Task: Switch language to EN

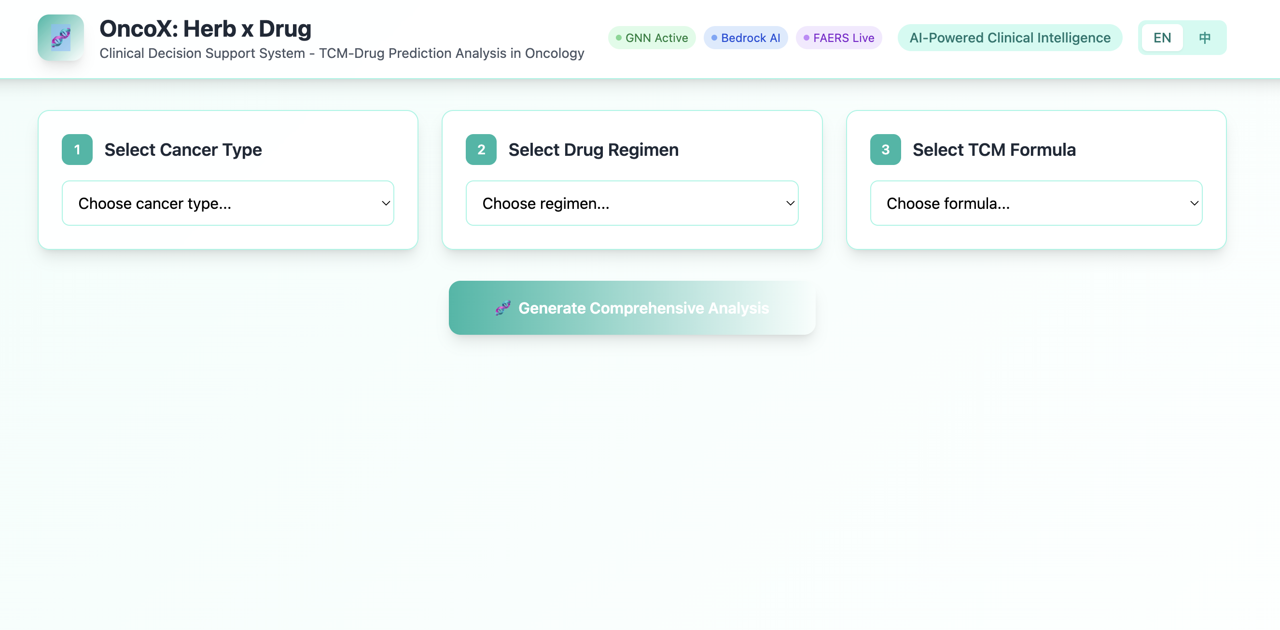Action: click(x=1162, y=38)
